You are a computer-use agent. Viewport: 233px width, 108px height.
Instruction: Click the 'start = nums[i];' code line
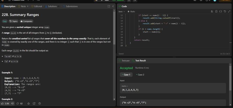click(151, 32)
